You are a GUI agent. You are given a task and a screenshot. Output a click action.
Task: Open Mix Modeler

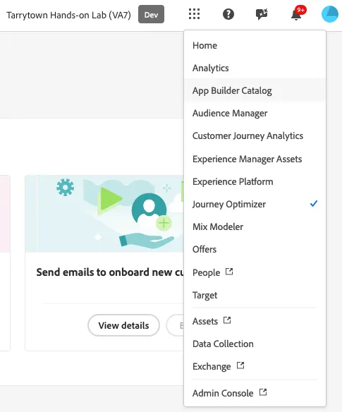pos(255,226)
